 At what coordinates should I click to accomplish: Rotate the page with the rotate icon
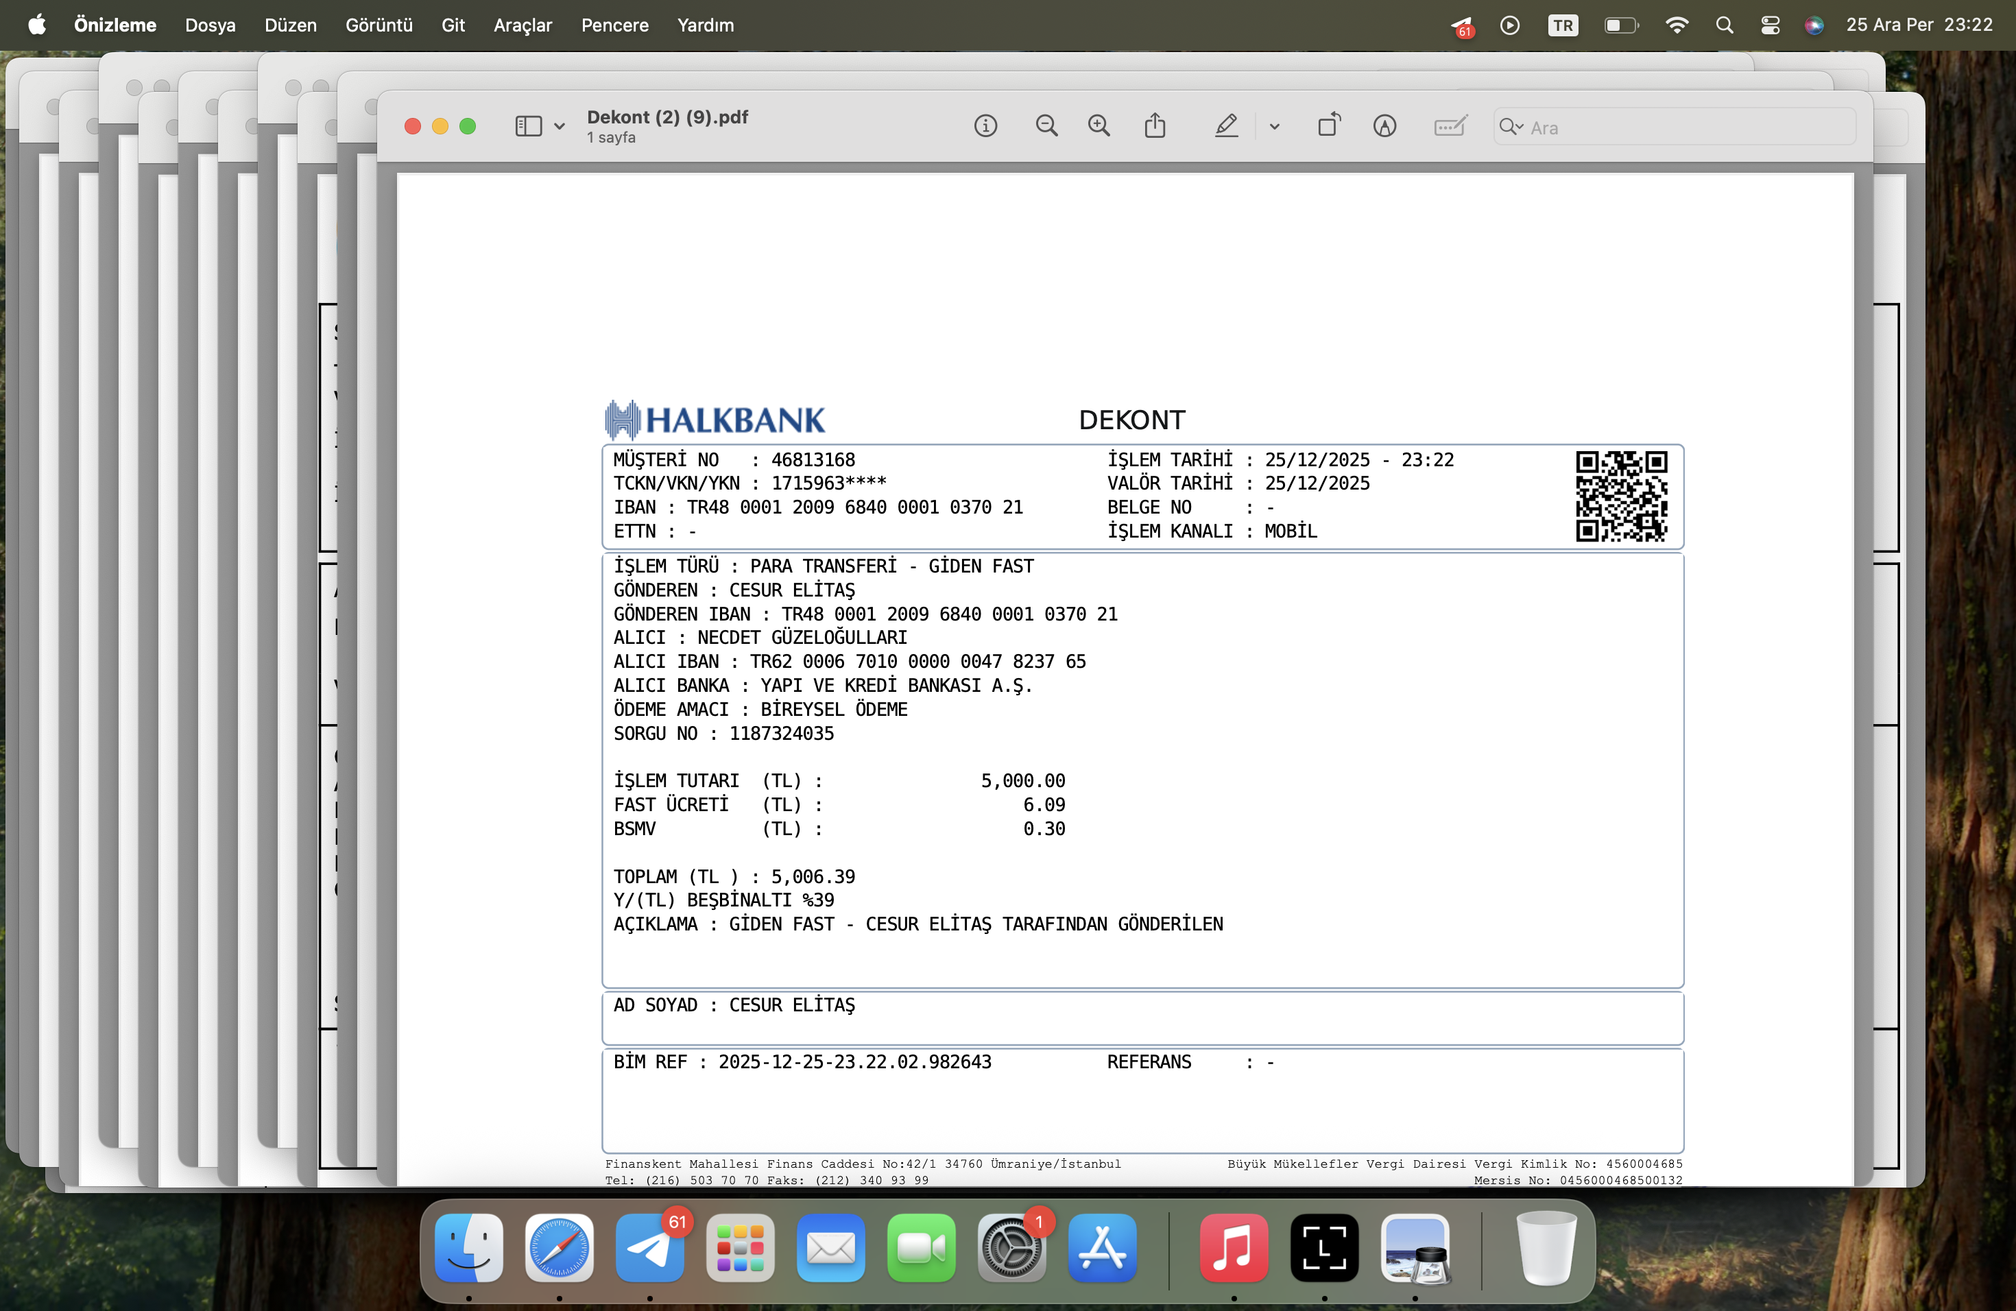coord(1329,125)
